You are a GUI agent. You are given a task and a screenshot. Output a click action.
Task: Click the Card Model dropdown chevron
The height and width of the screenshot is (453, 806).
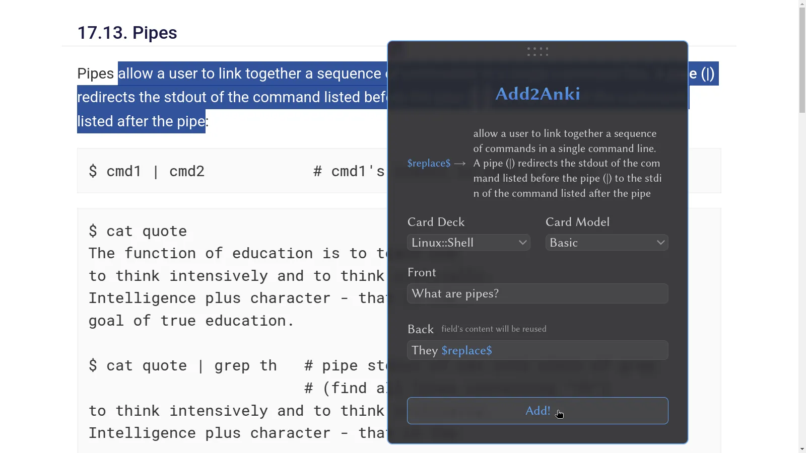pos(660,243)
